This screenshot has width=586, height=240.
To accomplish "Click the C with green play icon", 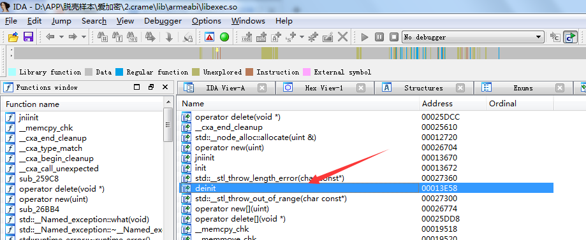I will pos(570,37).
